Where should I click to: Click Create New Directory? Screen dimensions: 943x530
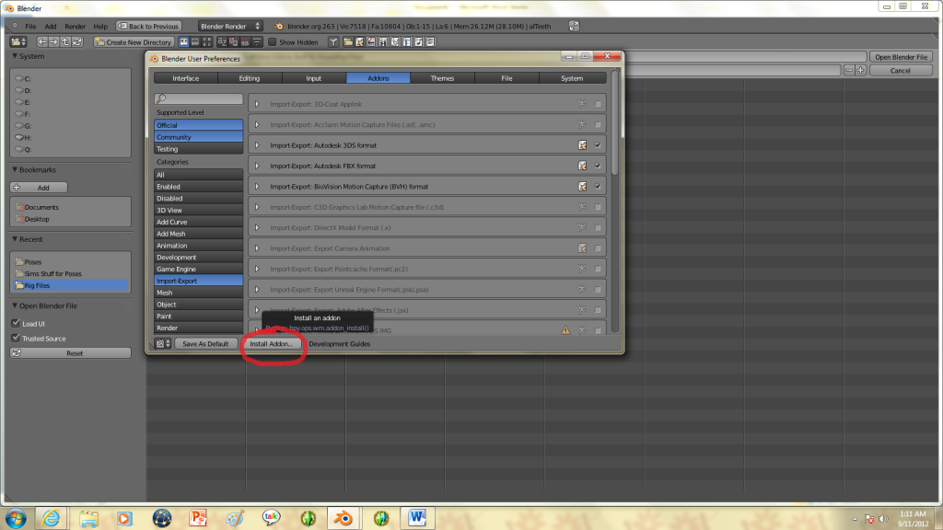(134, 42)
